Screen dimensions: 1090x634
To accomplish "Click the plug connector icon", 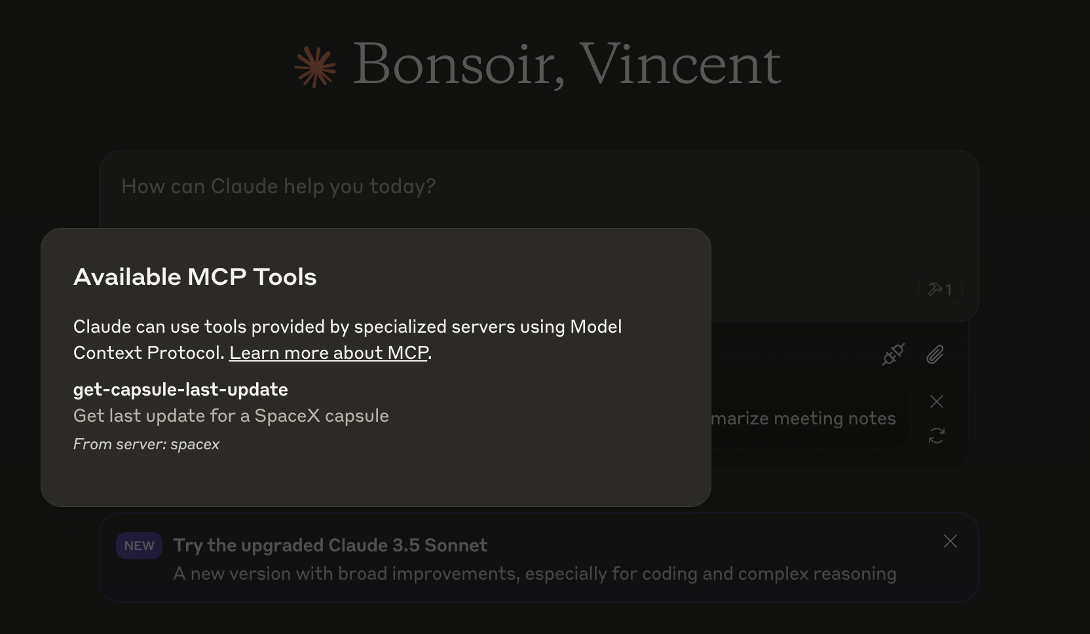I will click(x=893, y=354).
